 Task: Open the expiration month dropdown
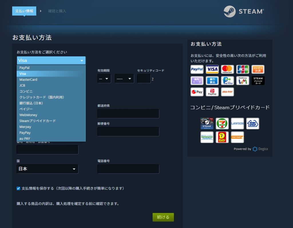(x=104, y=79)
